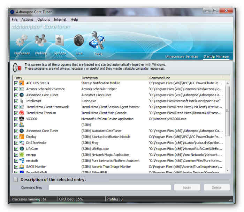Select '(32Bit) Network Magic Application' description
The image size is (244, 212).
tap(105, 155)
